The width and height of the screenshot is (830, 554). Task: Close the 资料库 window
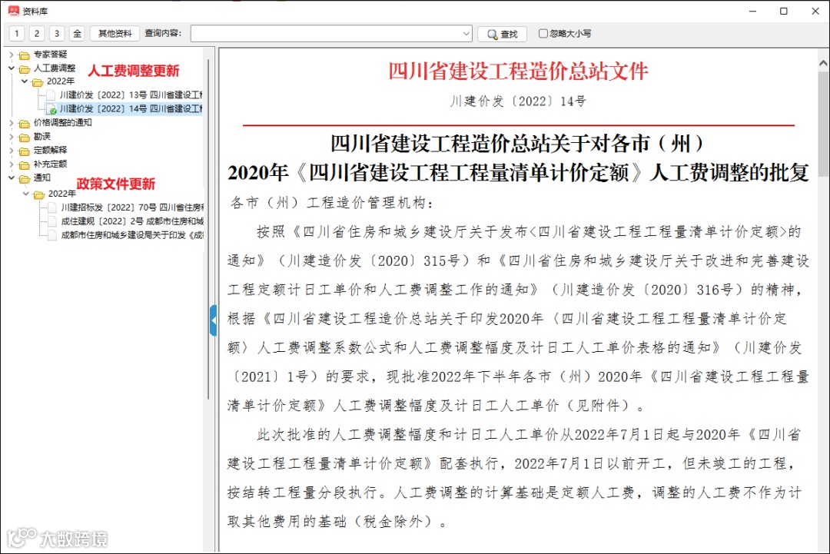pos(815,11)
